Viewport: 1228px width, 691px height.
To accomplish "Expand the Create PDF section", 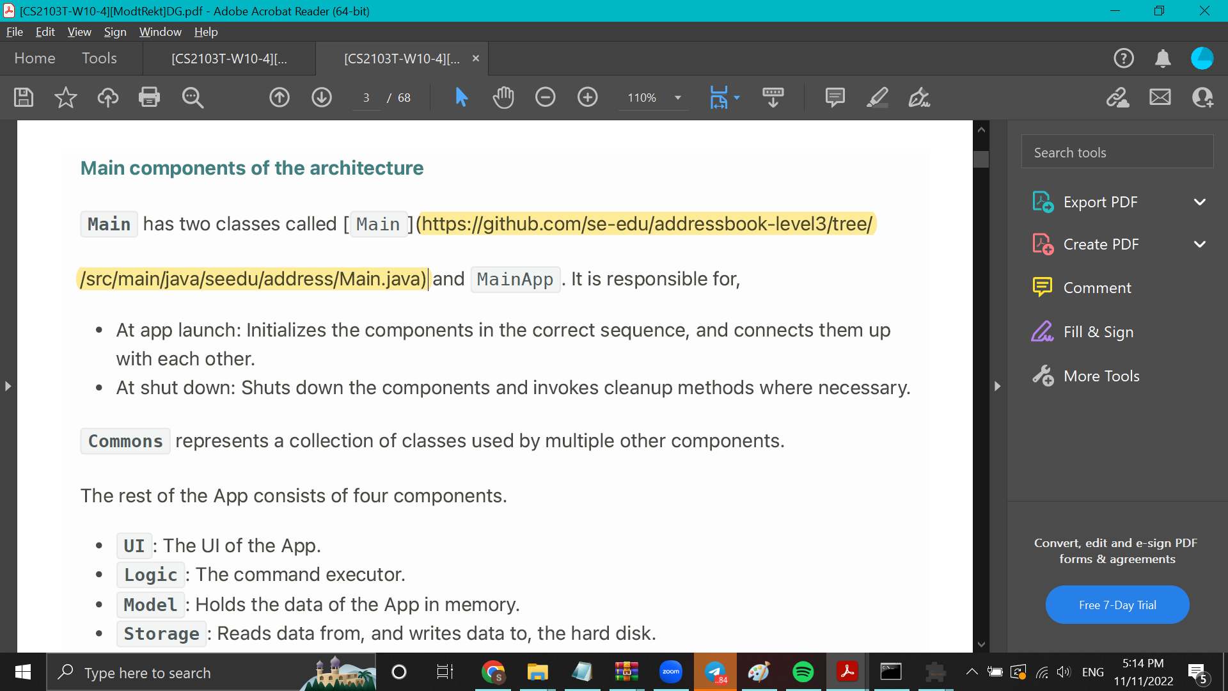I will point(1199,244).
